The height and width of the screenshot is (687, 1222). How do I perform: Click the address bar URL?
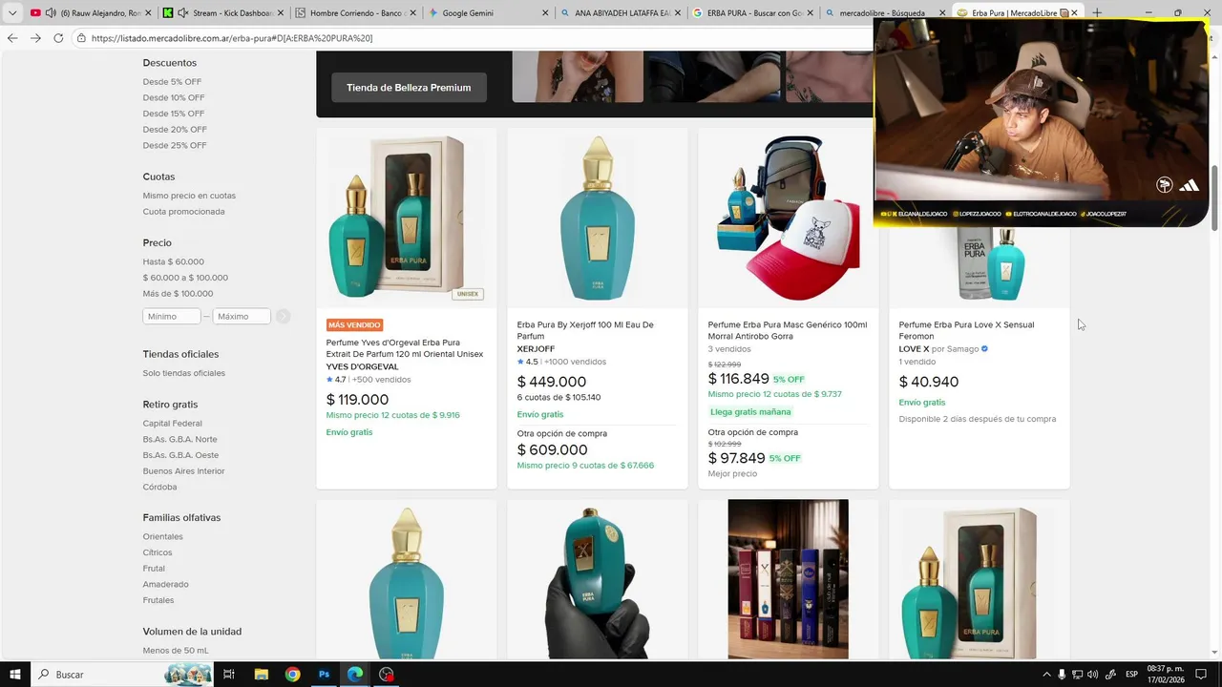[x=232, y=38]
